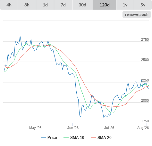This screenshot has height=146, width=152.
Task: Click the May '26 axis marker
Action: pos(35,128)
